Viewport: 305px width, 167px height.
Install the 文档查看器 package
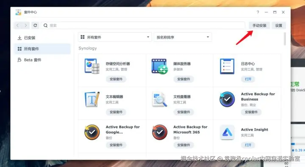(x=183, y=112)
